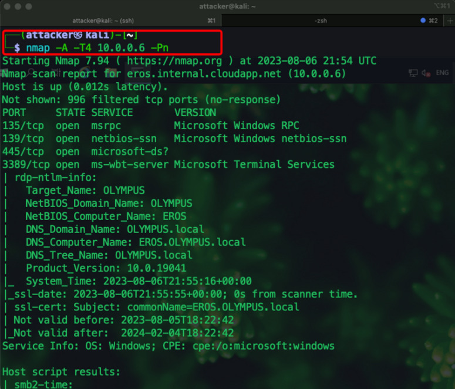
Task: Click the green zoom window button
Action: [x=29, y=6]
